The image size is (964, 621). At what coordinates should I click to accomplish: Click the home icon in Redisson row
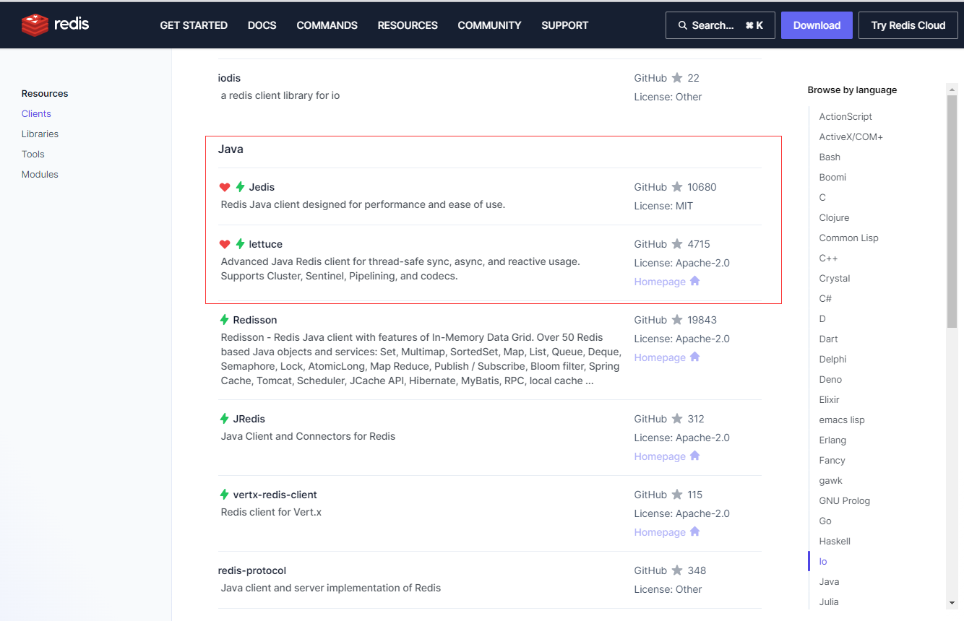tap(695, 357)
